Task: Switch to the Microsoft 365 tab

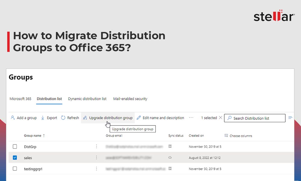Action: 20,99
